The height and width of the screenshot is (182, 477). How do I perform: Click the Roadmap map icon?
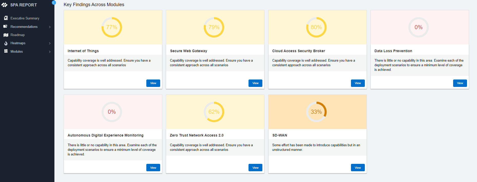pos(6,35)
